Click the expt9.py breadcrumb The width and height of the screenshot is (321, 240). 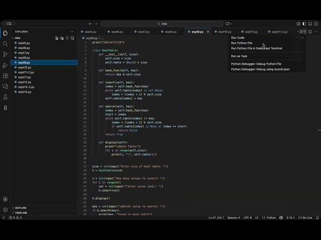[x=92, y=38]
